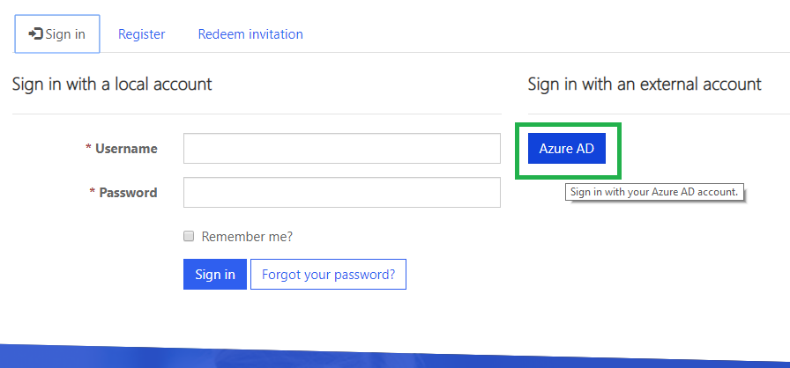Click the red asterisk beside Password
The height and width of the screenshot is (368, 790).
(93, 191)
